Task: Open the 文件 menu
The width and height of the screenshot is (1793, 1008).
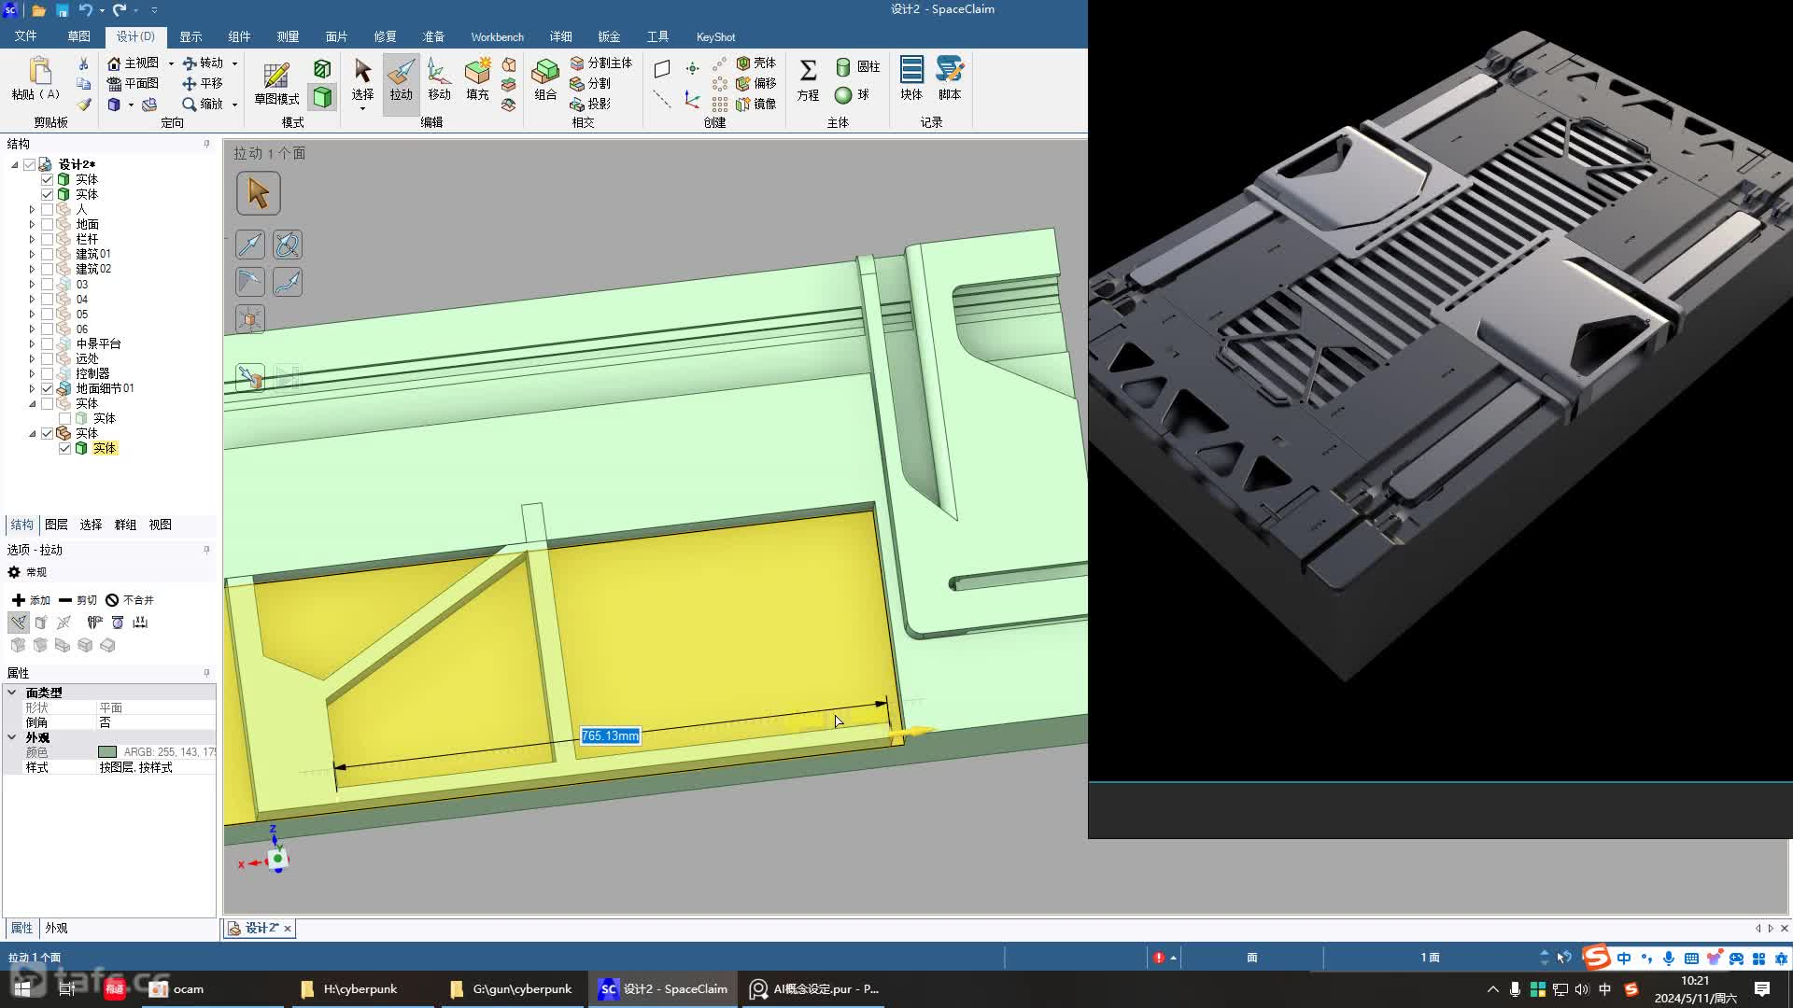Action: tap(25, 36)
